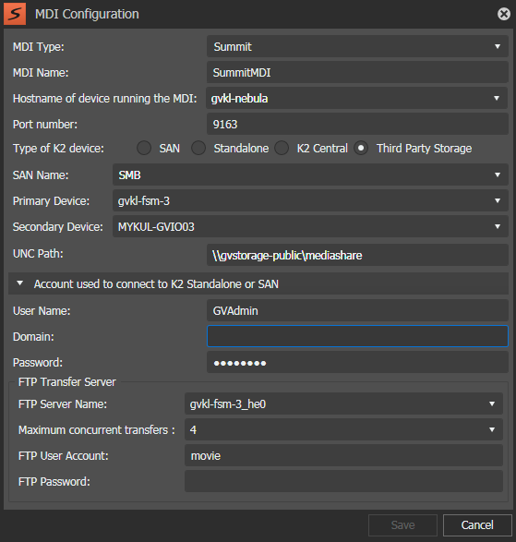
Task: Open the MDI Type dropdown showing Summit
Action: [357, 46]
